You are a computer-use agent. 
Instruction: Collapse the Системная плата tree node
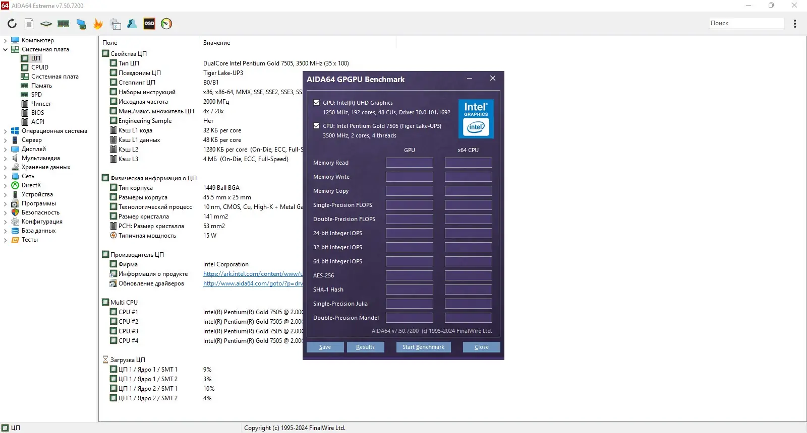[x=5, y=49]
